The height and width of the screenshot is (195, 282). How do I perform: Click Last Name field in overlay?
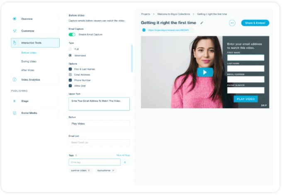click(x=246, y=68)
